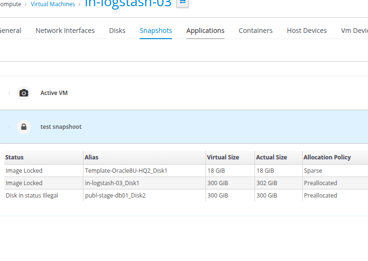This screenshot has height=261, width=368.
Task: Click the Virtual Size column header
Action: pyautogui.click(x=223, y=157)
